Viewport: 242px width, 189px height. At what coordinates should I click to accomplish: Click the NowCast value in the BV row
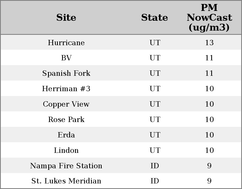[x=209, y=58]
